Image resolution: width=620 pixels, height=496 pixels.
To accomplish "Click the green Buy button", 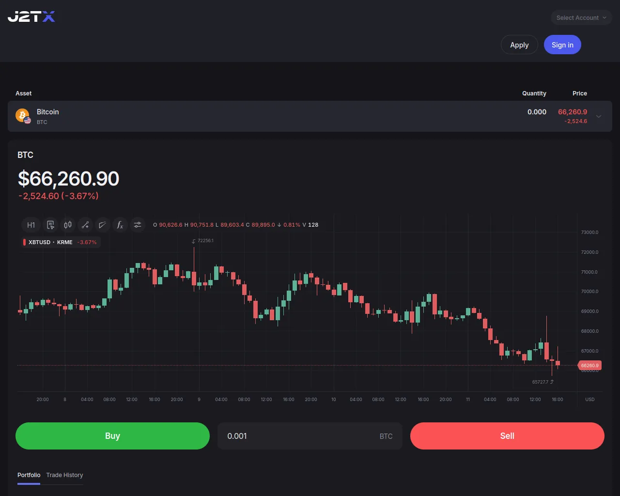I will [x=112, y=436].
